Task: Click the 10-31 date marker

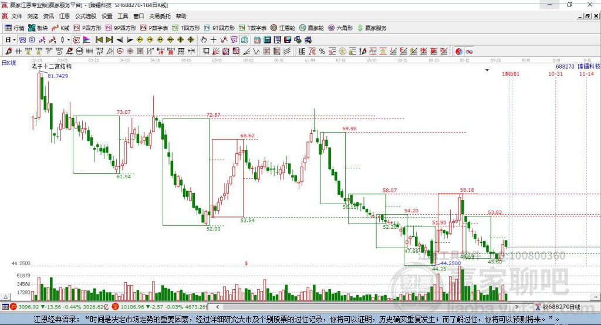Action: coord(555,73)
